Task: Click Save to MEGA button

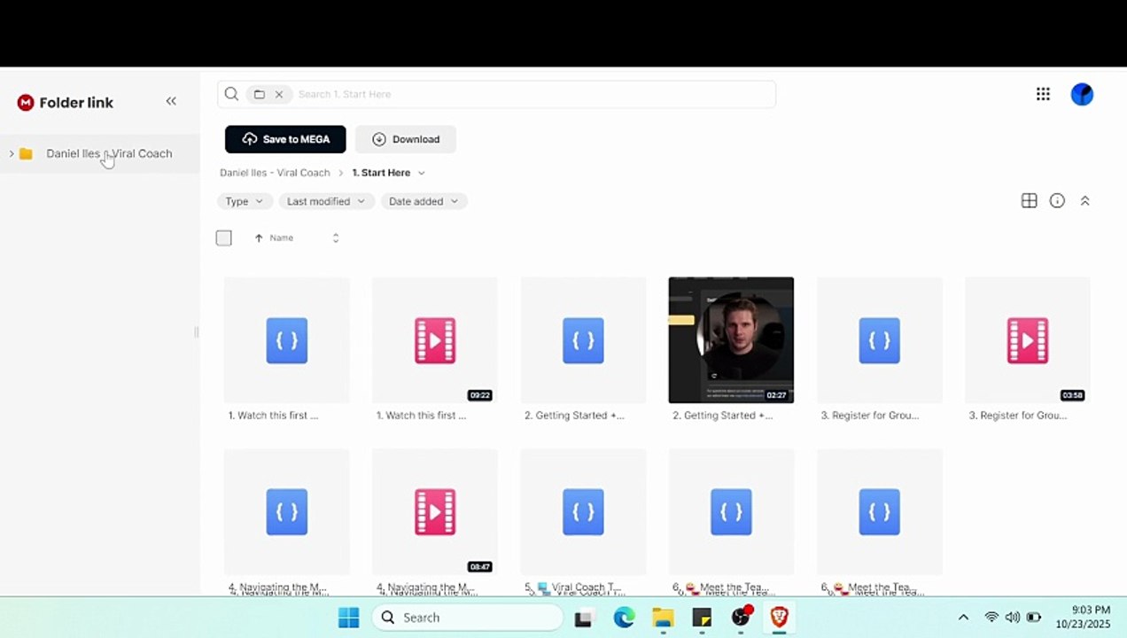Action: tap(285, 139)
